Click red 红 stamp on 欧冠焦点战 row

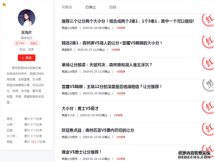[208, 129]
